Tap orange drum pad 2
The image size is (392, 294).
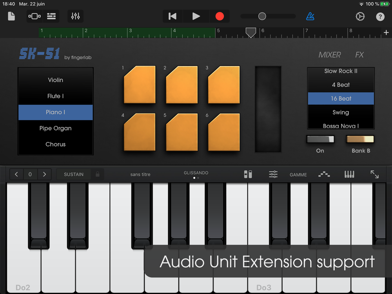(x=182, y=85)
